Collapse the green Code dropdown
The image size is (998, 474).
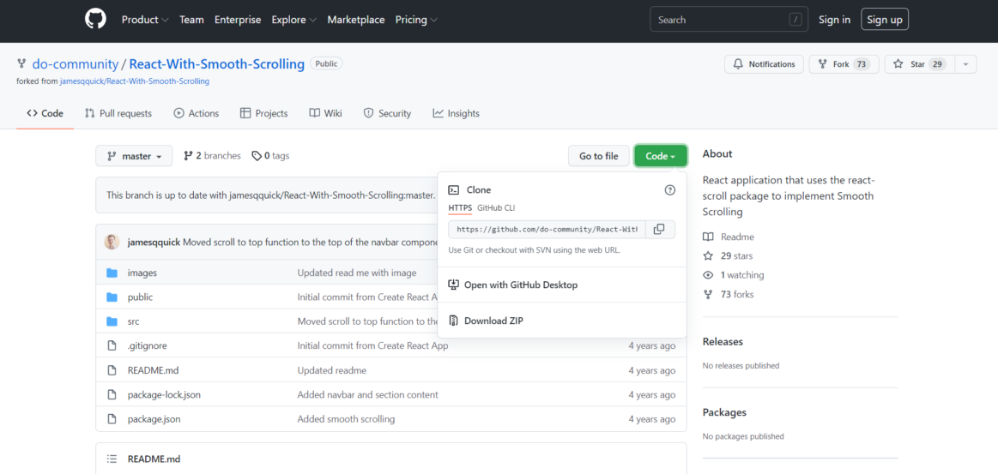[x=660, y=156]
